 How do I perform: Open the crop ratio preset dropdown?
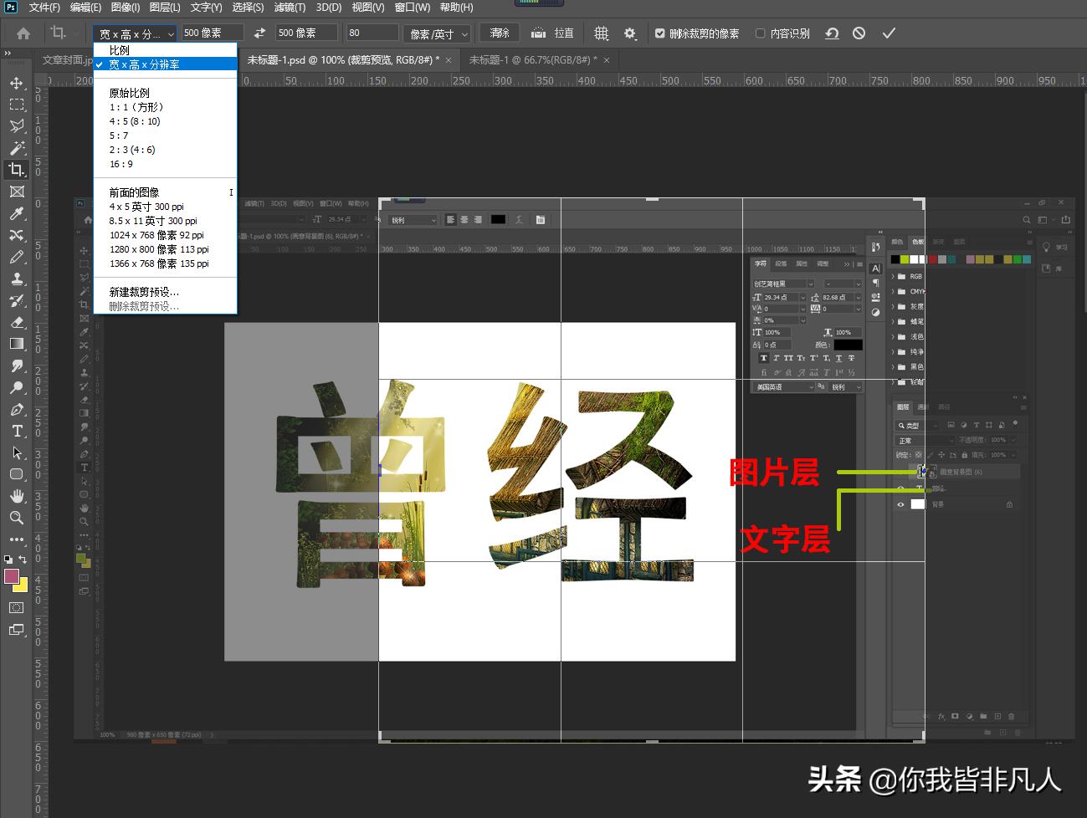(x=134, y=33)
